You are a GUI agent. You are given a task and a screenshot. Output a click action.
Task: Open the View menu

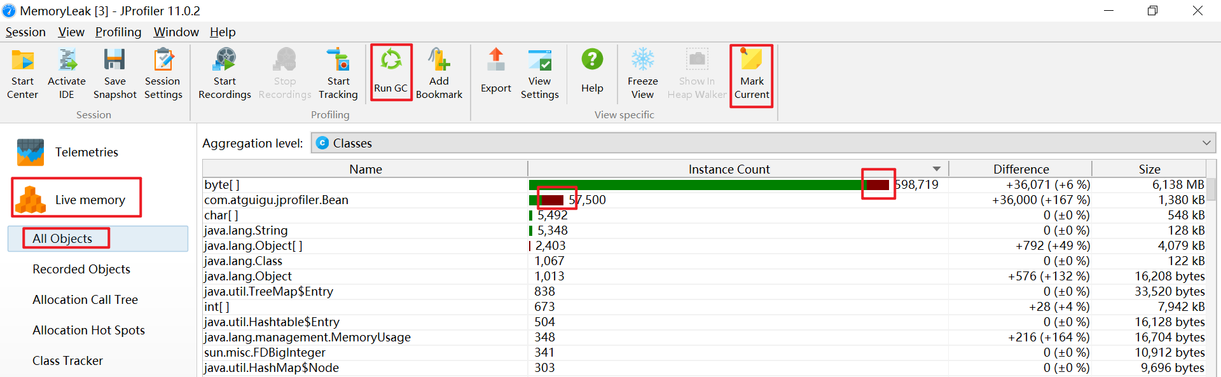pyautogui.click(x=71, y=32)
